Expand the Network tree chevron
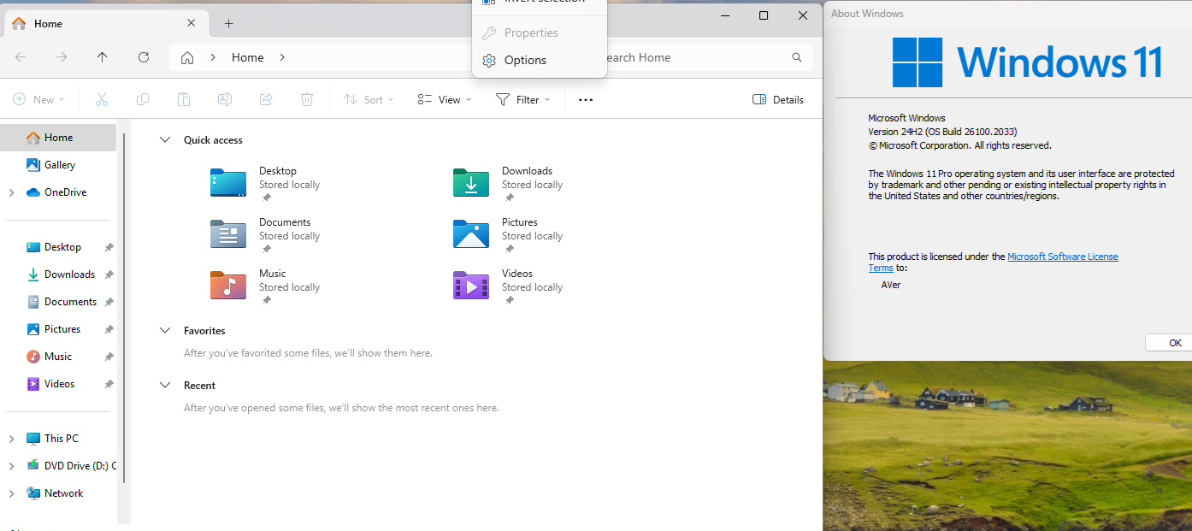 (11, 493)
